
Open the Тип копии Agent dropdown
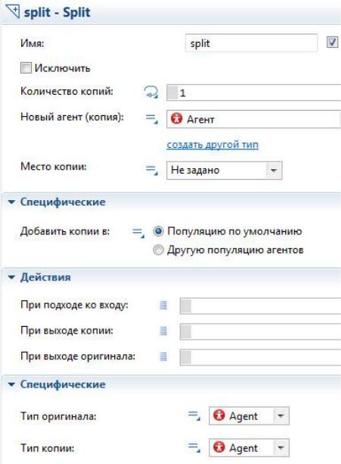249,448
